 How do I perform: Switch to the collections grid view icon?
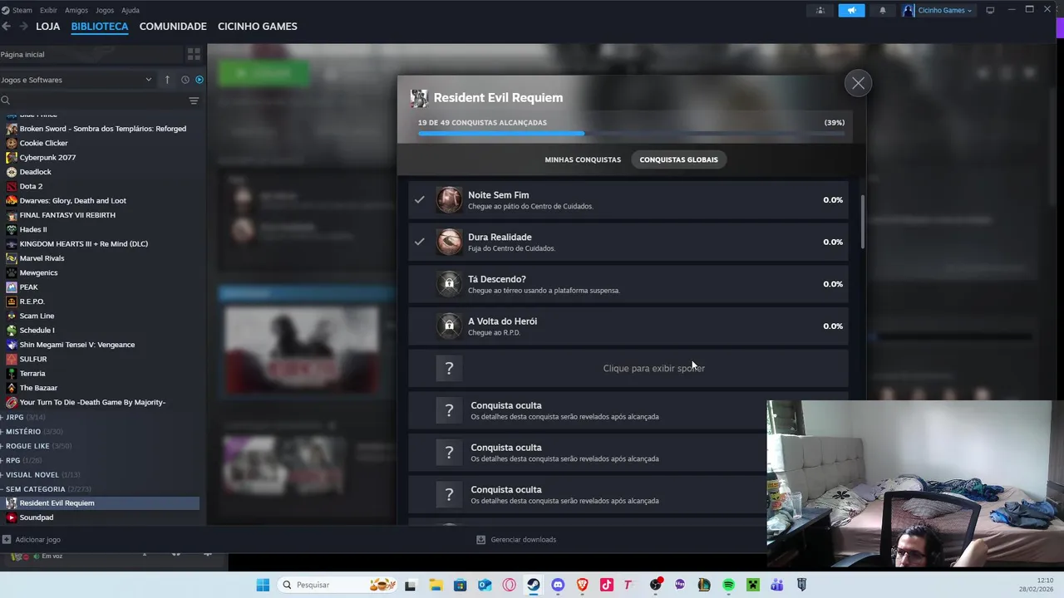(194, 55)
